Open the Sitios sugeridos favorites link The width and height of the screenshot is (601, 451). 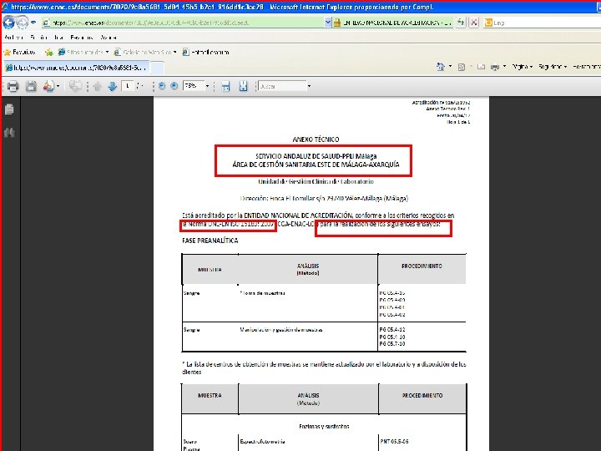[81, 52]
